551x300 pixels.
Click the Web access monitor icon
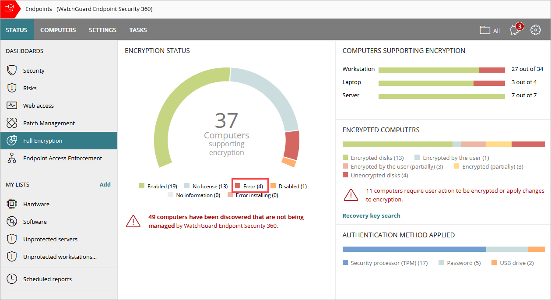point(12,106)
